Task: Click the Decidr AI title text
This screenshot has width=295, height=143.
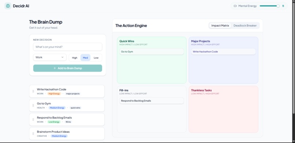Action: tap(21, 6)
